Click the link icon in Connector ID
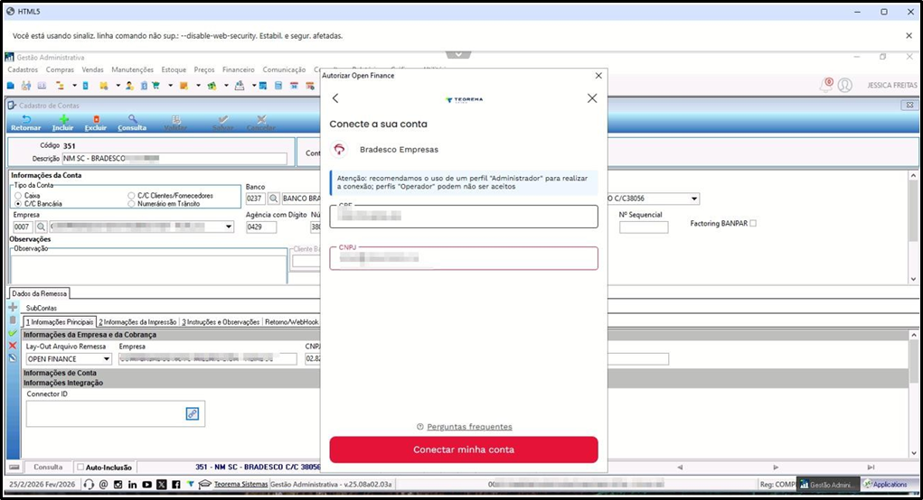 coord(193,413)
